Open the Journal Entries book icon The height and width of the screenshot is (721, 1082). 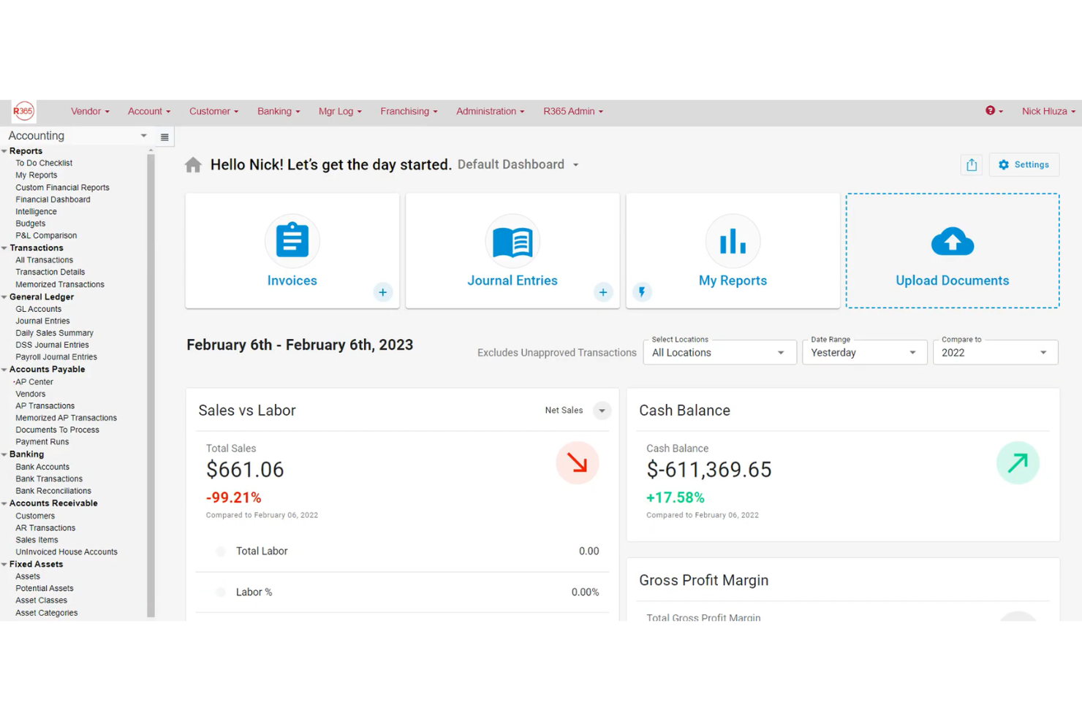coord(512,241)
